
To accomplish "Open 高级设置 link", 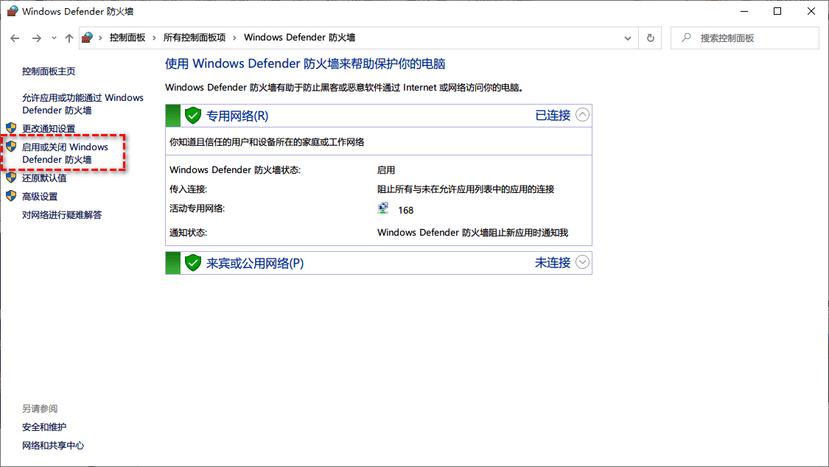I will click(x=40, y=197).
